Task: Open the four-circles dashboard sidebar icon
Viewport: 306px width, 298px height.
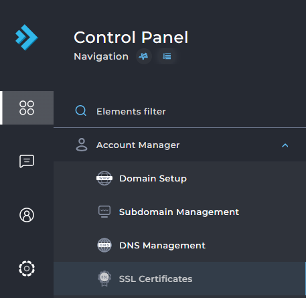Action: (27, 108)
